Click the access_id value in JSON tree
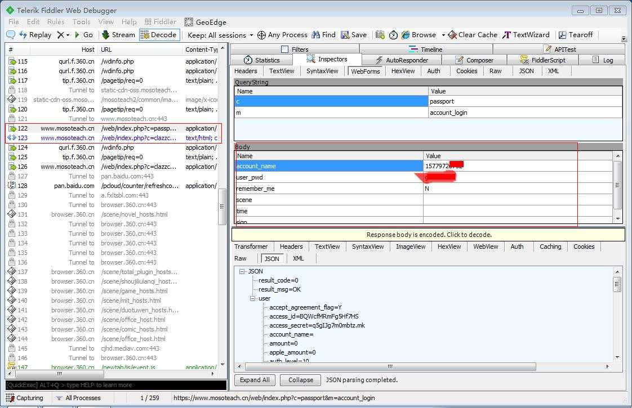 pos(314,317)
